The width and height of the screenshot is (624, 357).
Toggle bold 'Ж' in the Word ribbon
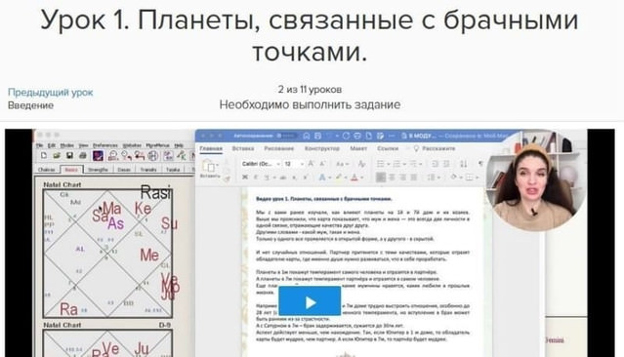click(x=245, y=178)
